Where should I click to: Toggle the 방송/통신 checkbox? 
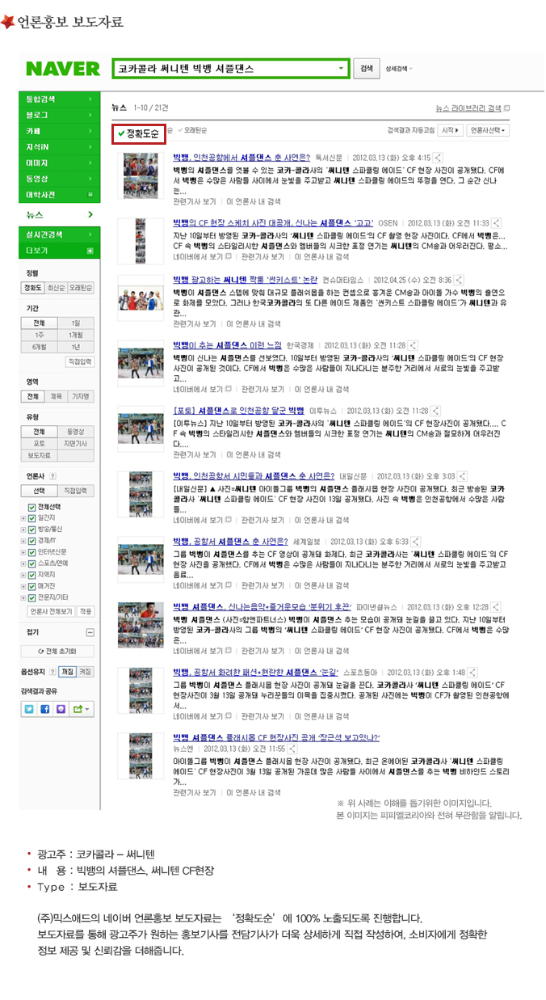pyautogui.click(x=32, y=529)
